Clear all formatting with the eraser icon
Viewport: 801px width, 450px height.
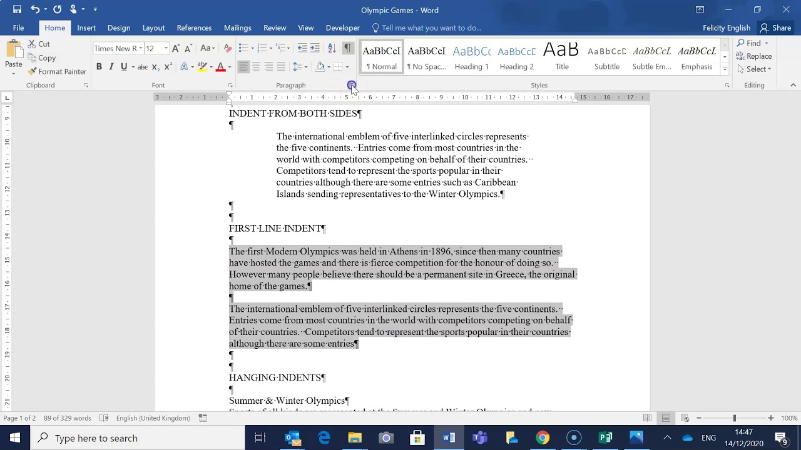(x=228, y=48)
